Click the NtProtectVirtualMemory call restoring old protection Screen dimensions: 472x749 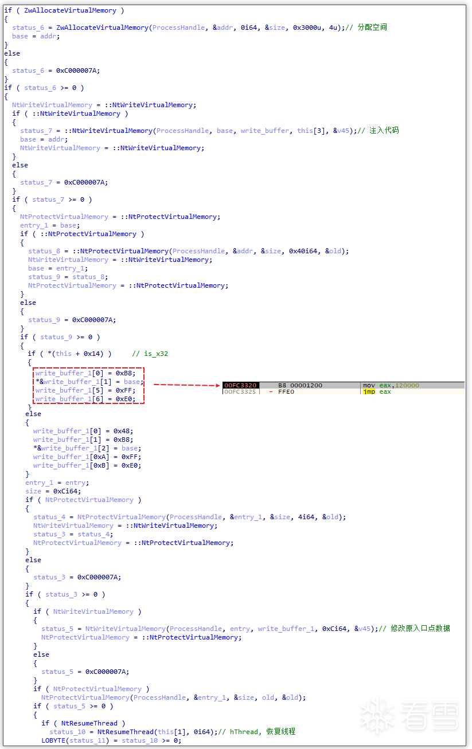(174, 697)
